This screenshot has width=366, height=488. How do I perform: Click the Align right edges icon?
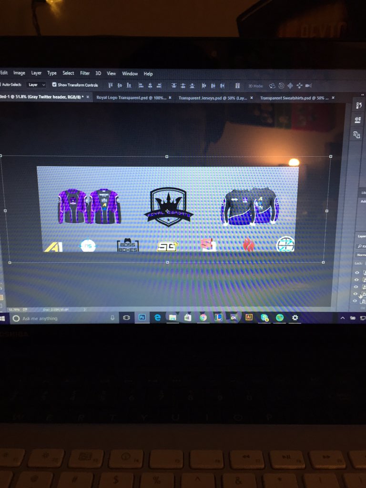tap(159, 85)
